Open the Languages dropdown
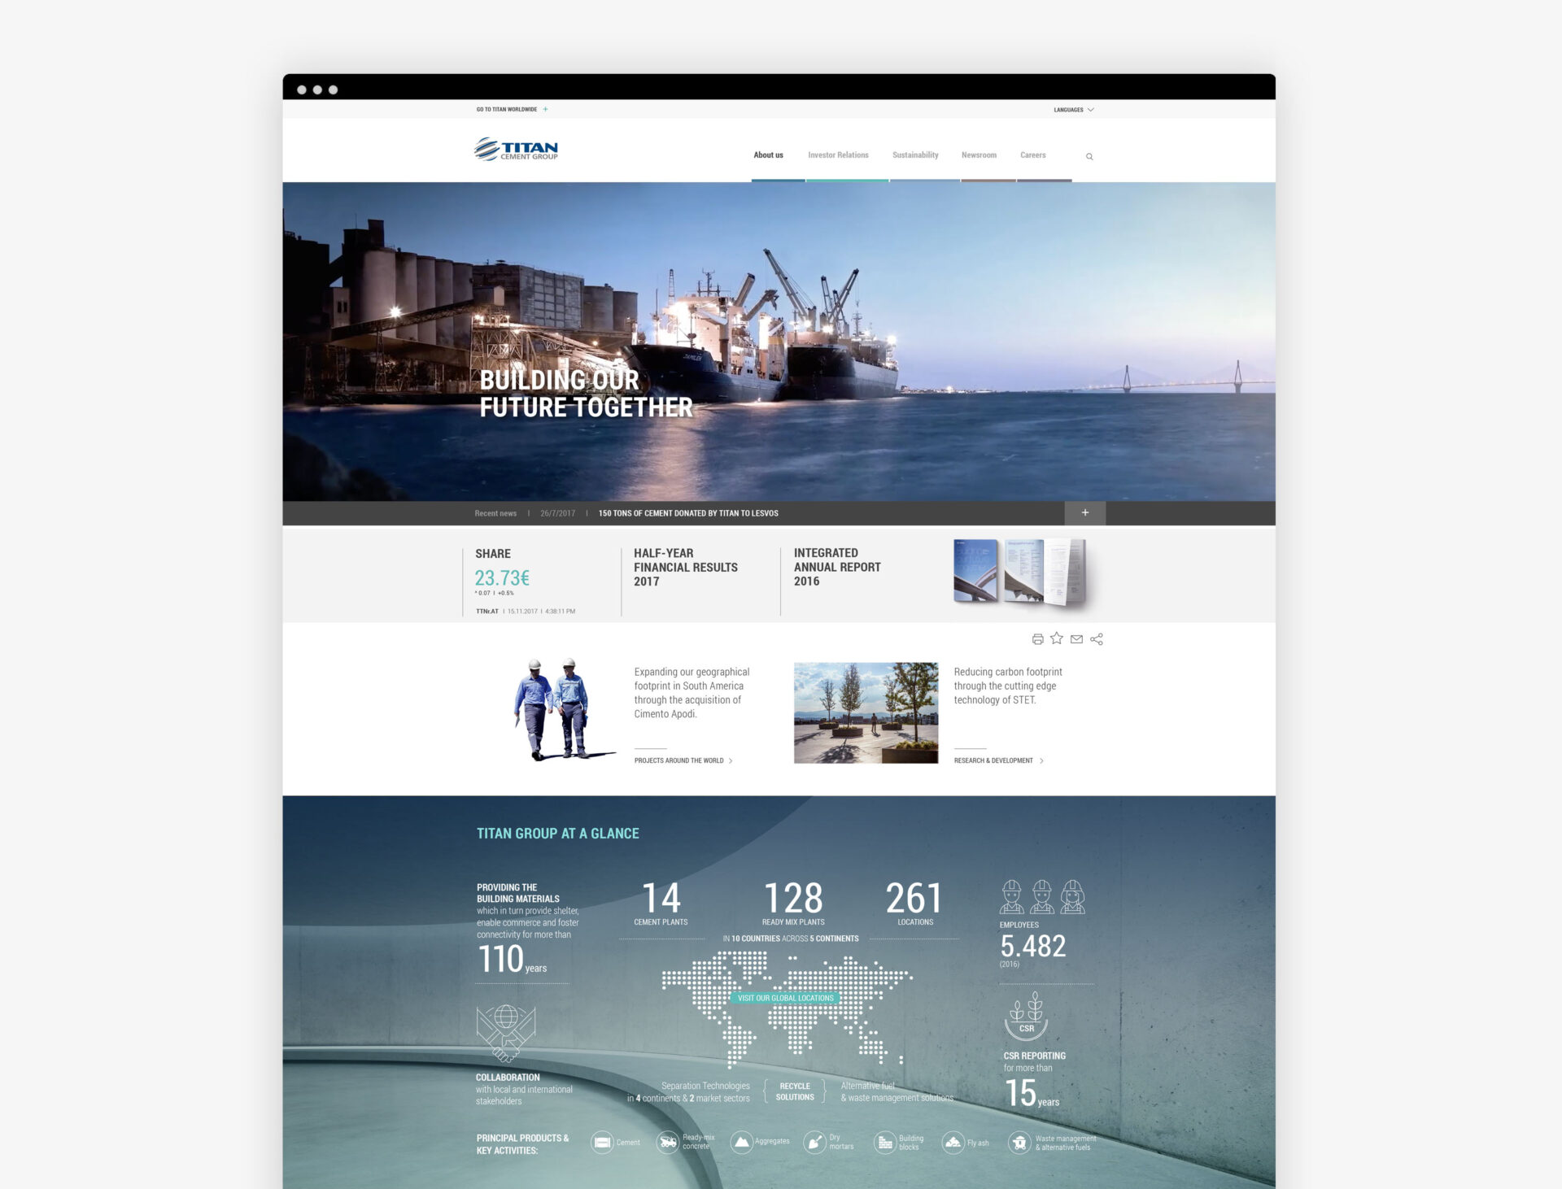Screen dimensions: 1562x1189 (1073, 110)
